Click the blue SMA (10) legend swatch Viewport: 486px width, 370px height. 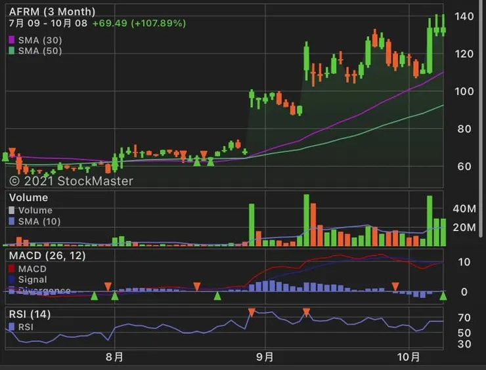[11, 221]
